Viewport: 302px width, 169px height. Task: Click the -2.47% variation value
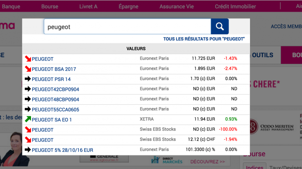pos(230,68)
